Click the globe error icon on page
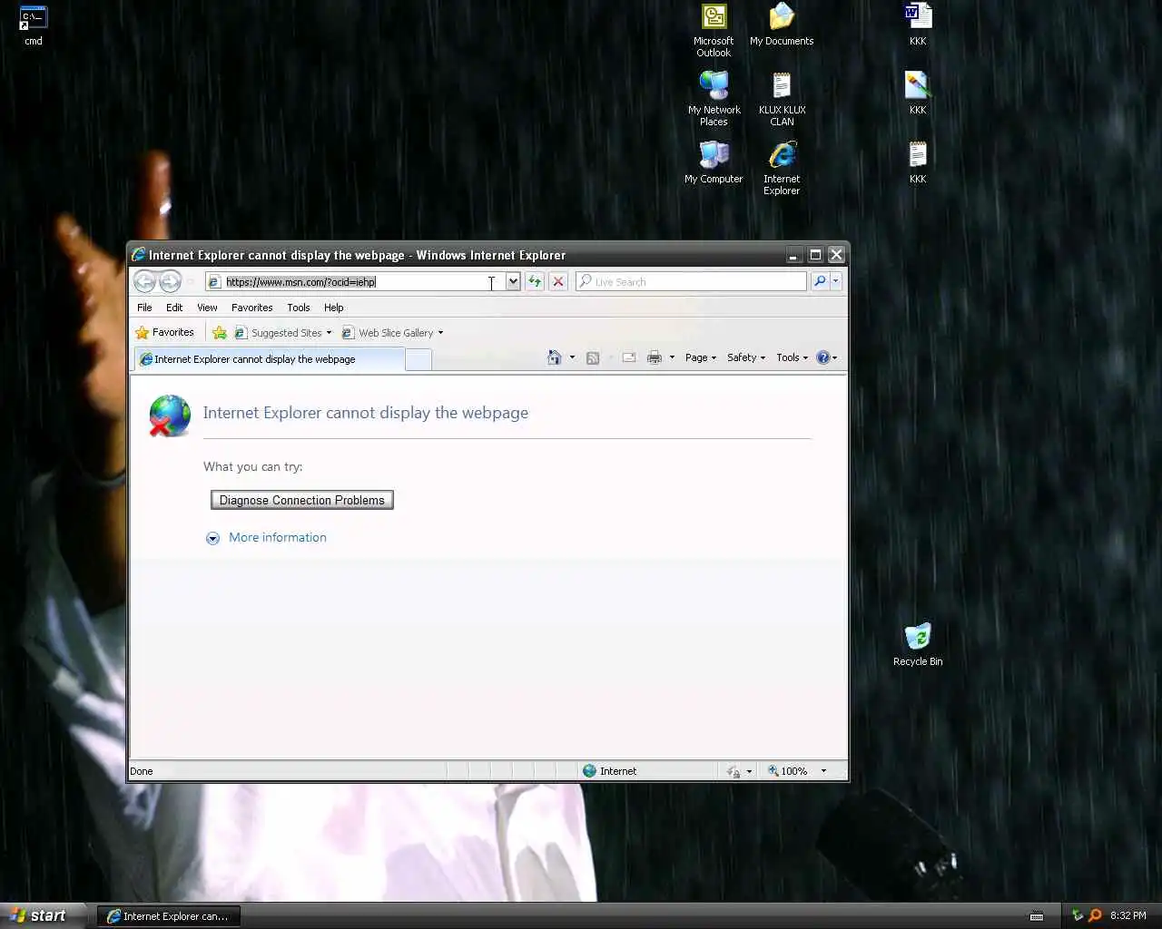The width and height of the screenshot is (1162, 929). point(170,416)
